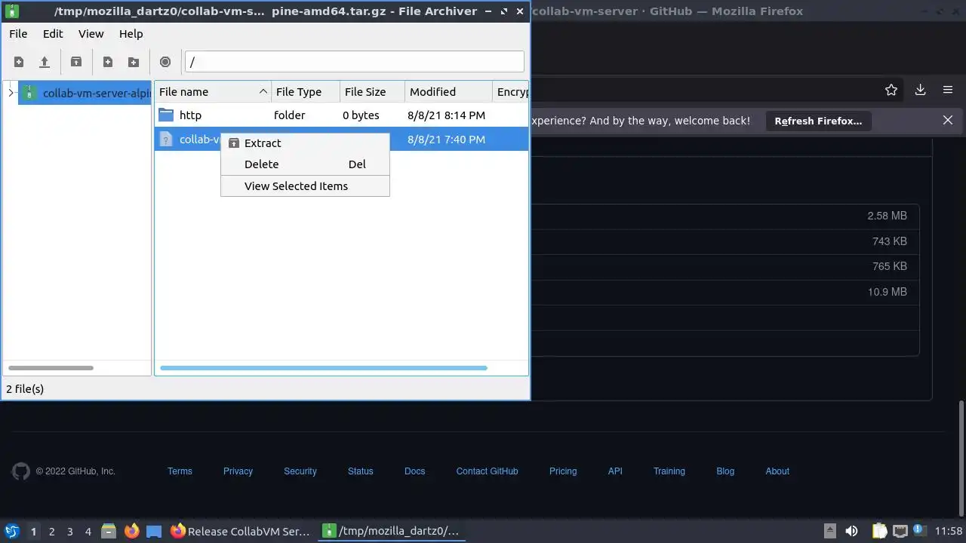The image size is (966, 543).
Task: Click the archive icon beside collab-vm-server-alpine tree node
Action: pos(29,93)
